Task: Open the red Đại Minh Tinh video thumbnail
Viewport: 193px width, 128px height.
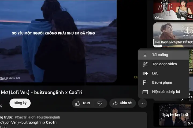Action: [173, 10]
